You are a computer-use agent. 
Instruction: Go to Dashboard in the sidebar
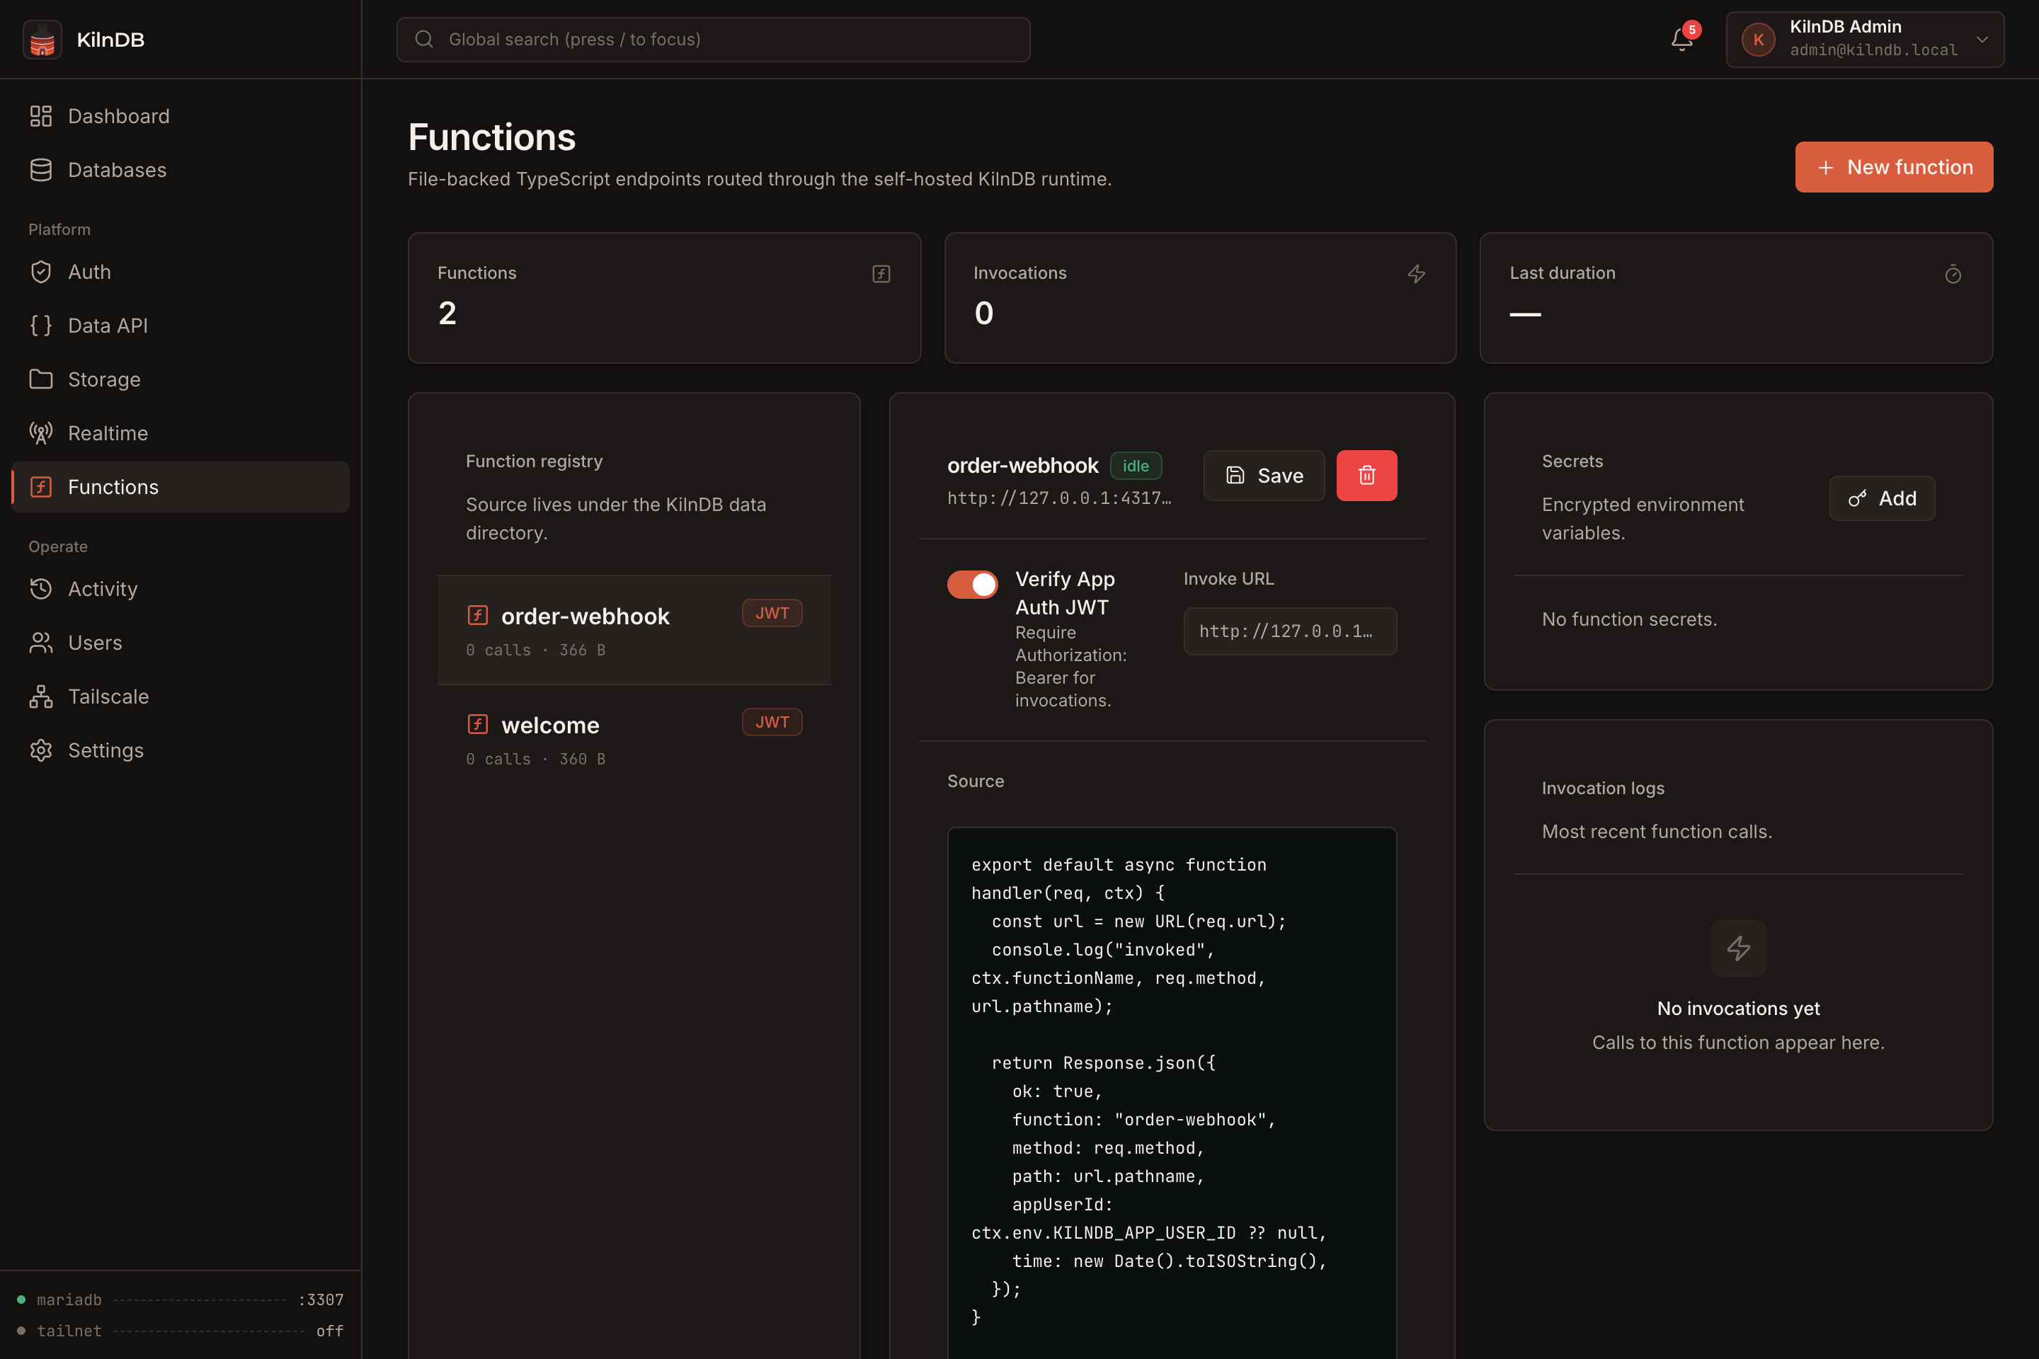point(181,116)
